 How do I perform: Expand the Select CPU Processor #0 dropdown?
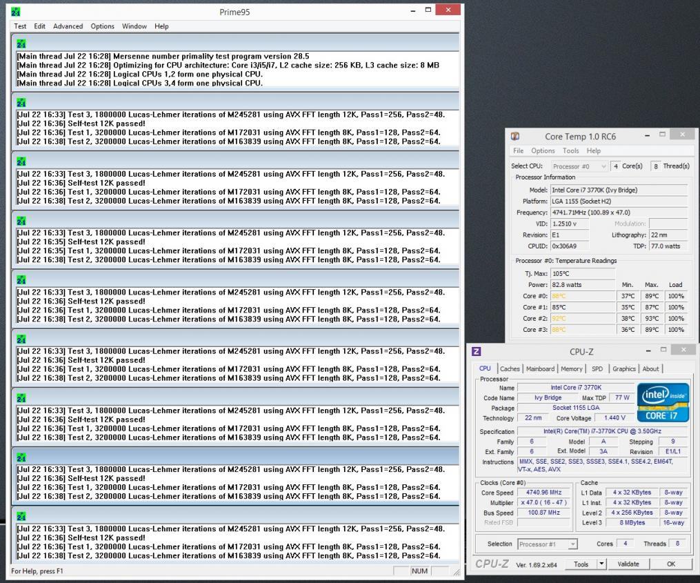click(x=603, y=167)
